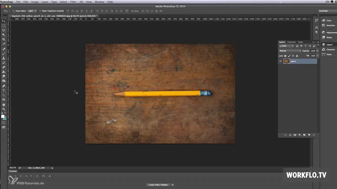Open the Essentials workspace dropdown

(x=326, y=11)
